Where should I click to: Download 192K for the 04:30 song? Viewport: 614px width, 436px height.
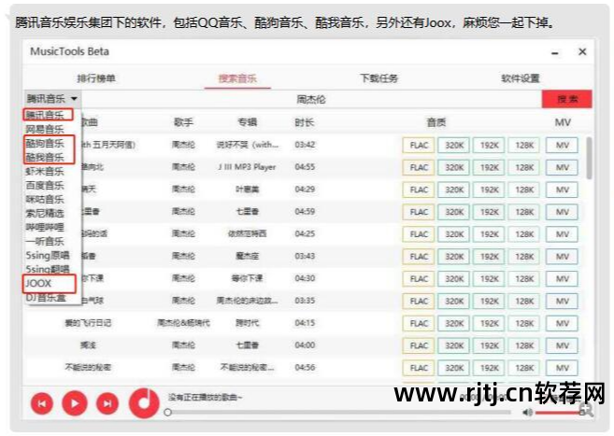(x=489, y=279)
